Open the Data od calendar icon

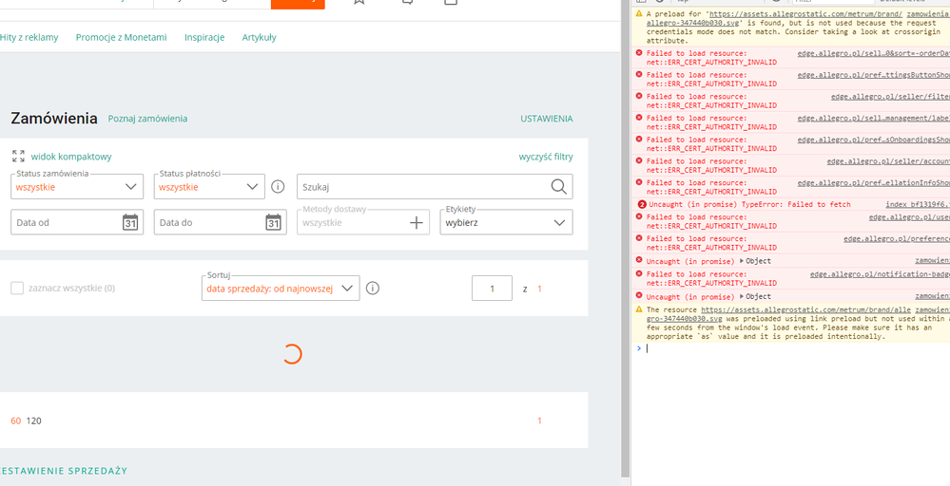(x=130, y=222)
